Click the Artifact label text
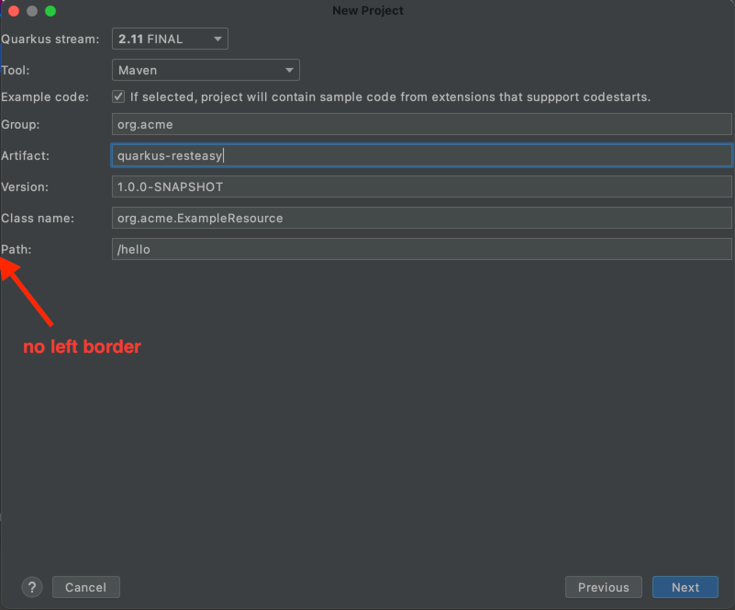 26,156
